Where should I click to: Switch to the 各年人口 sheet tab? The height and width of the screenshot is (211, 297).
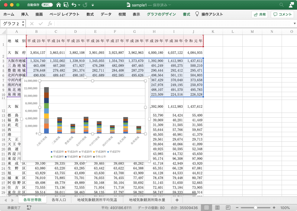pos(59,200)
